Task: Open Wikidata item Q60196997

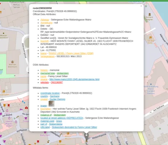Action: [x=57, y=82]
